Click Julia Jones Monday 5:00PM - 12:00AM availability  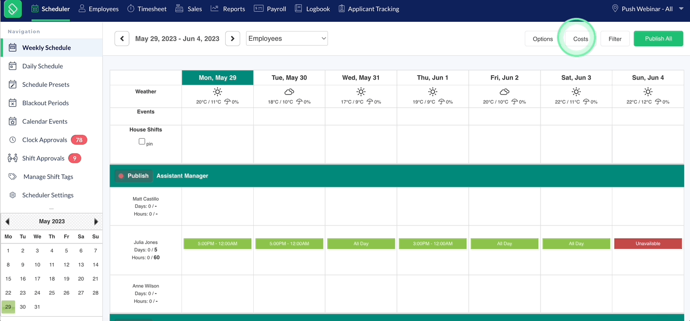click(217, 243)
